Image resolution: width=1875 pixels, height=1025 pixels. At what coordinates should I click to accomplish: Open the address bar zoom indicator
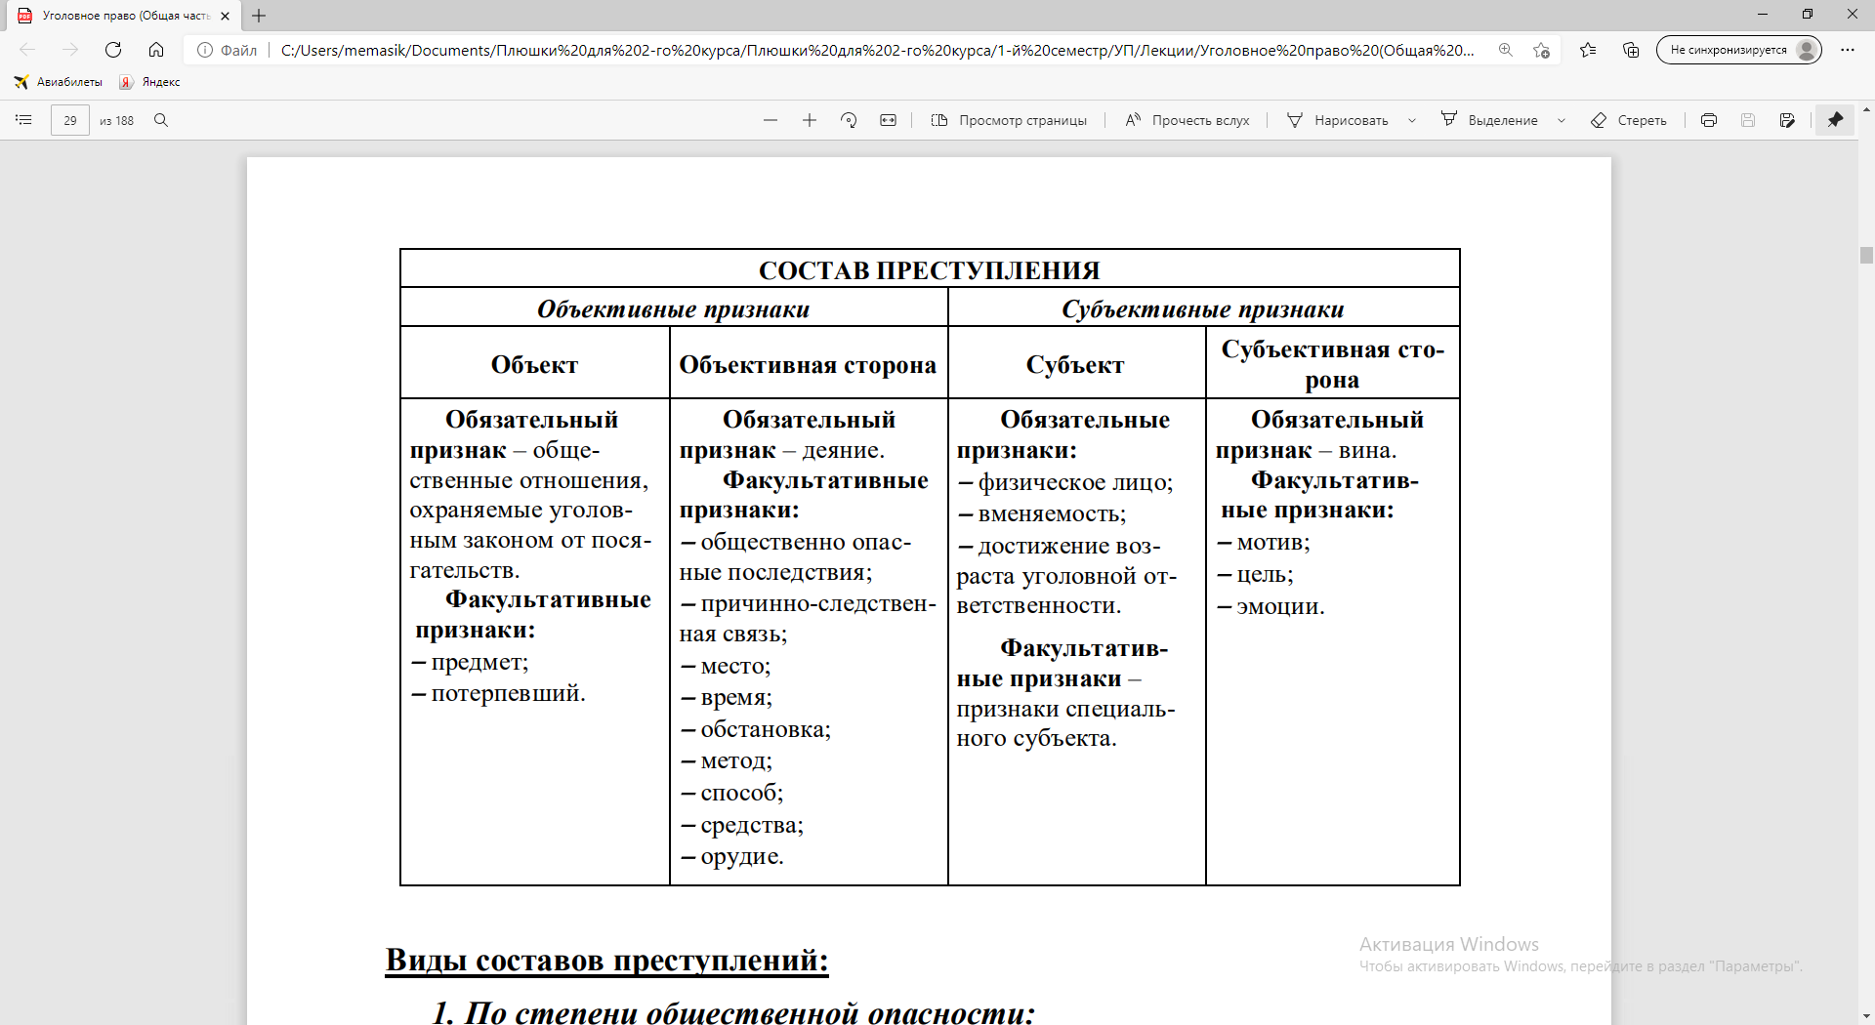(1506, 50)
